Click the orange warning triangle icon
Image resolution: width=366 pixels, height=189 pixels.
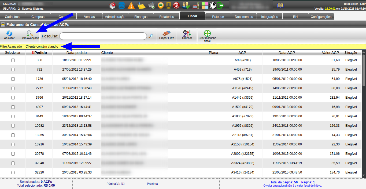(x=131, y=5)
